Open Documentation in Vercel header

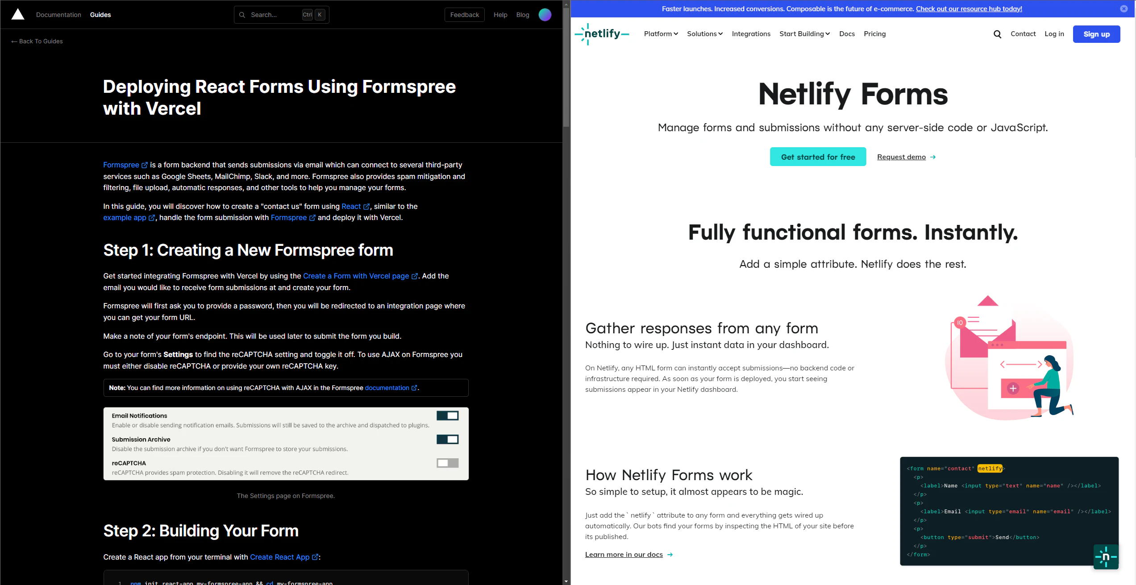click(x=58, y=15)
